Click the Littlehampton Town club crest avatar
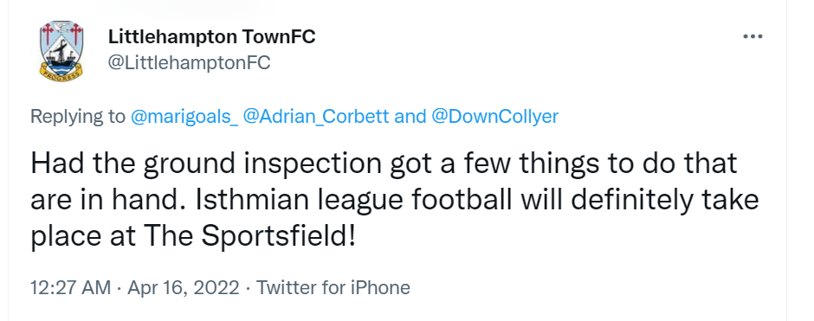Screen dimensions: 814x321 point(61,51)
